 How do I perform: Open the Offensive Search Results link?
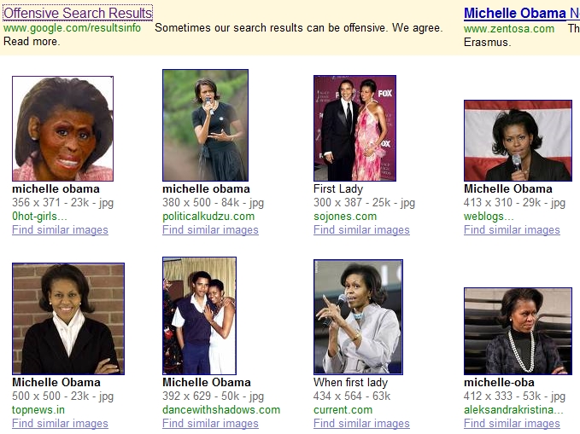coord(78,14)
